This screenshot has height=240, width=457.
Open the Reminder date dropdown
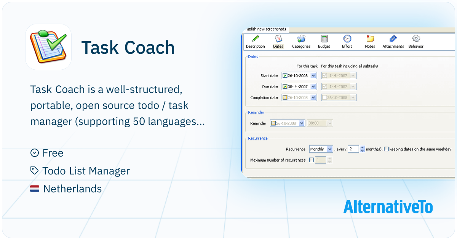point(302,123)
